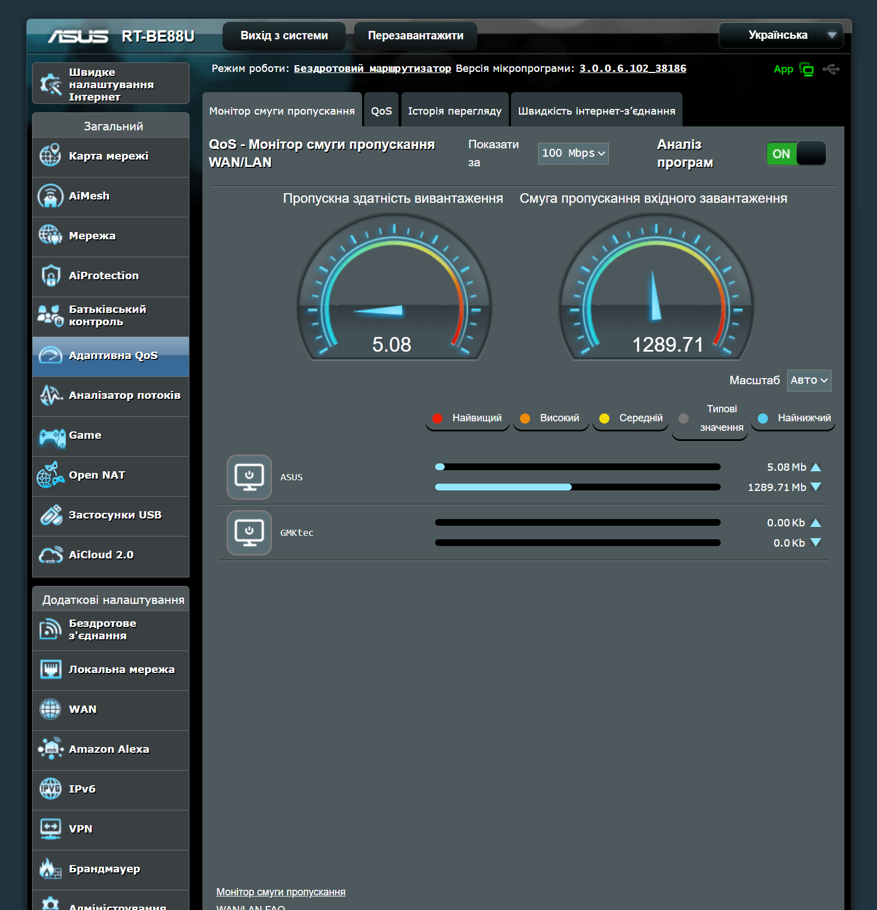This screenshot has width=877, height=910.
Task: Click the USB status icon in header
Action: 830,69
